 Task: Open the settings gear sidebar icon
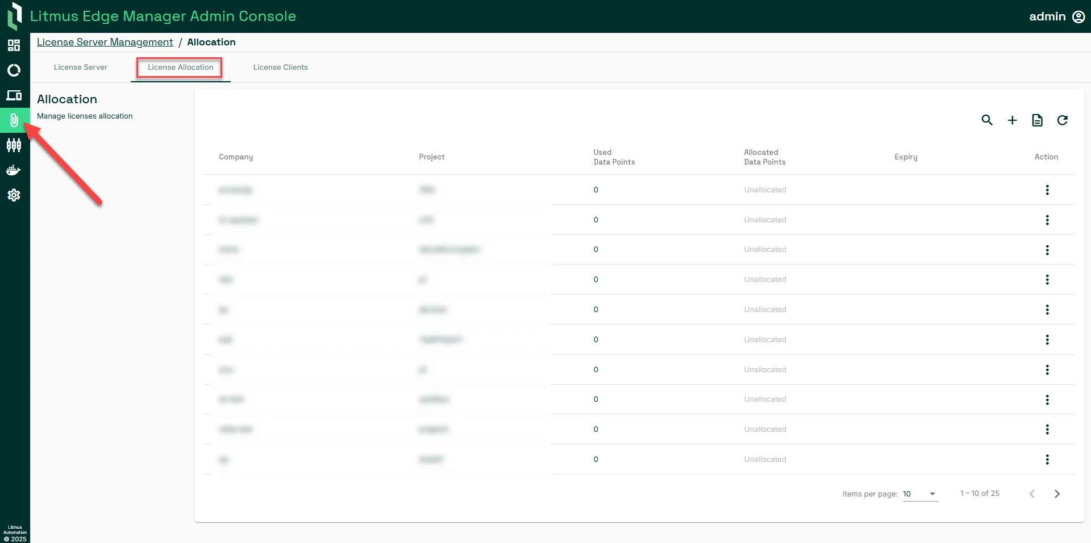14,195
